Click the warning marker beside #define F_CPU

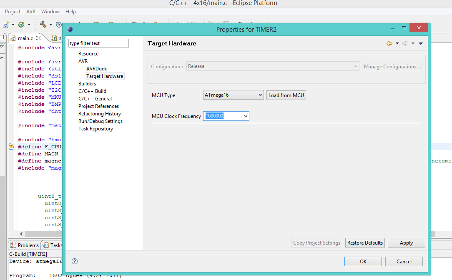pos(12,146)
